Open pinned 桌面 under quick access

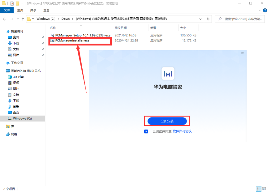coord(16,37)
